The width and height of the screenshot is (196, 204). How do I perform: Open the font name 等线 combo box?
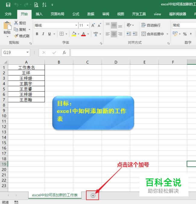pyautogui.click(x=56, y=25)
